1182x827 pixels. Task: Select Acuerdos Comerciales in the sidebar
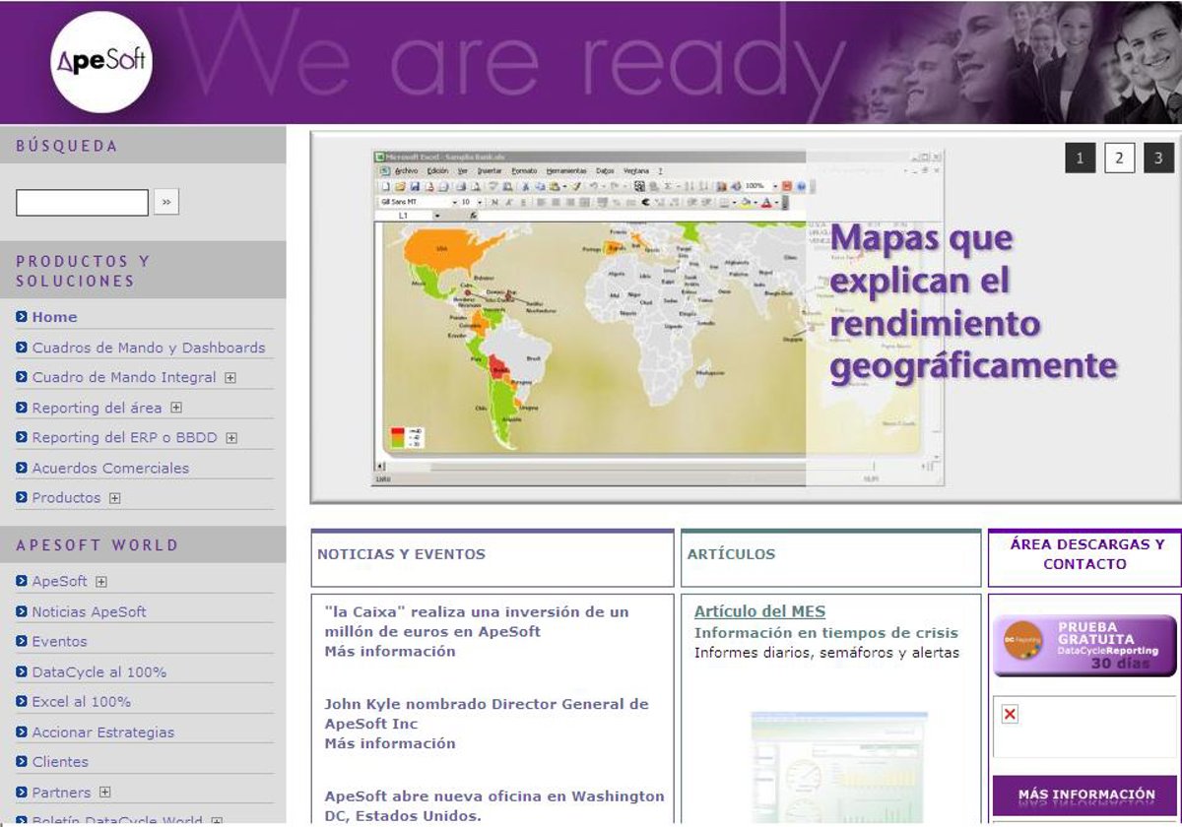click(x=110, y=469)
